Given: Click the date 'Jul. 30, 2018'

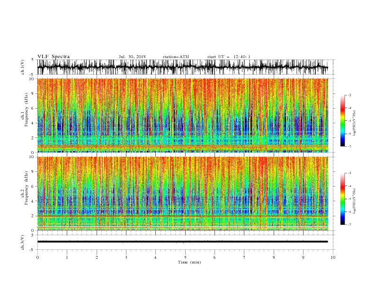Looking at the screenshot, I should tap(132, 57).
